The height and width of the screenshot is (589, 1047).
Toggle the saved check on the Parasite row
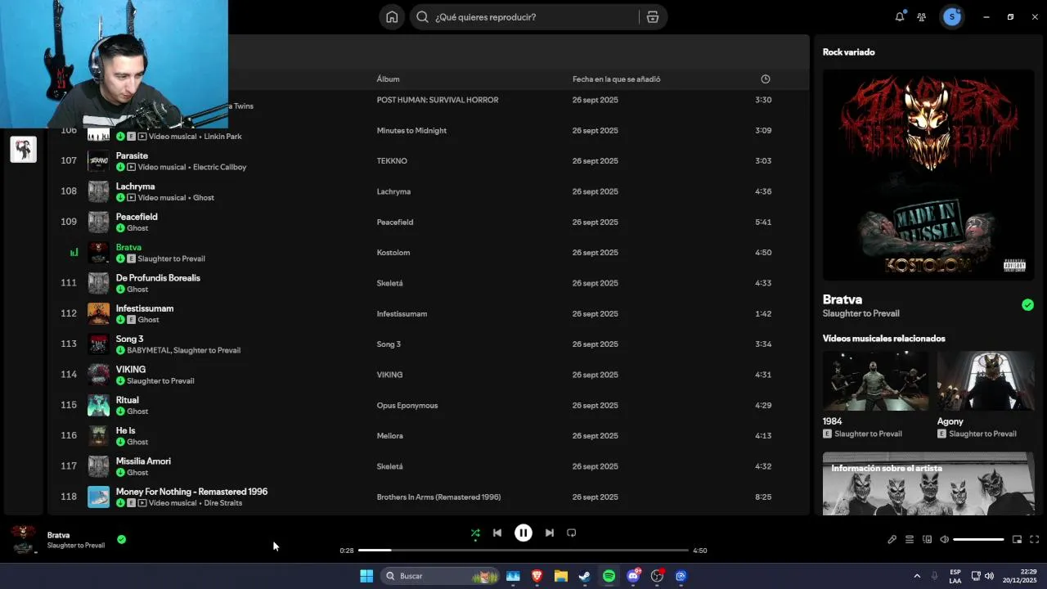pyautogui.click(x=120, y=167)
